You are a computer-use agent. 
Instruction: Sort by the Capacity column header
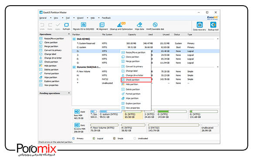(132, 34)
